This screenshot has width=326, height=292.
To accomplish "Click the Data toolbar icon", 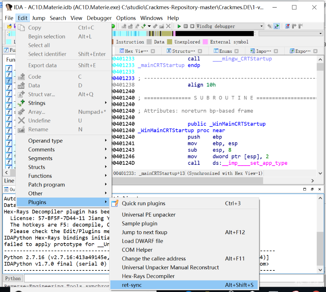I will point(130,26).
